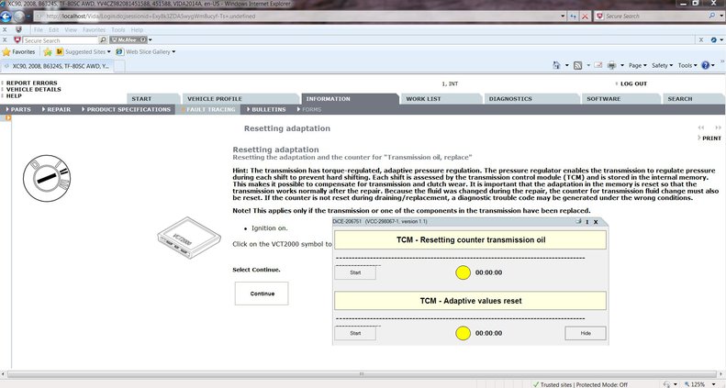Click the IE home icon in command bar

[557, 66]
